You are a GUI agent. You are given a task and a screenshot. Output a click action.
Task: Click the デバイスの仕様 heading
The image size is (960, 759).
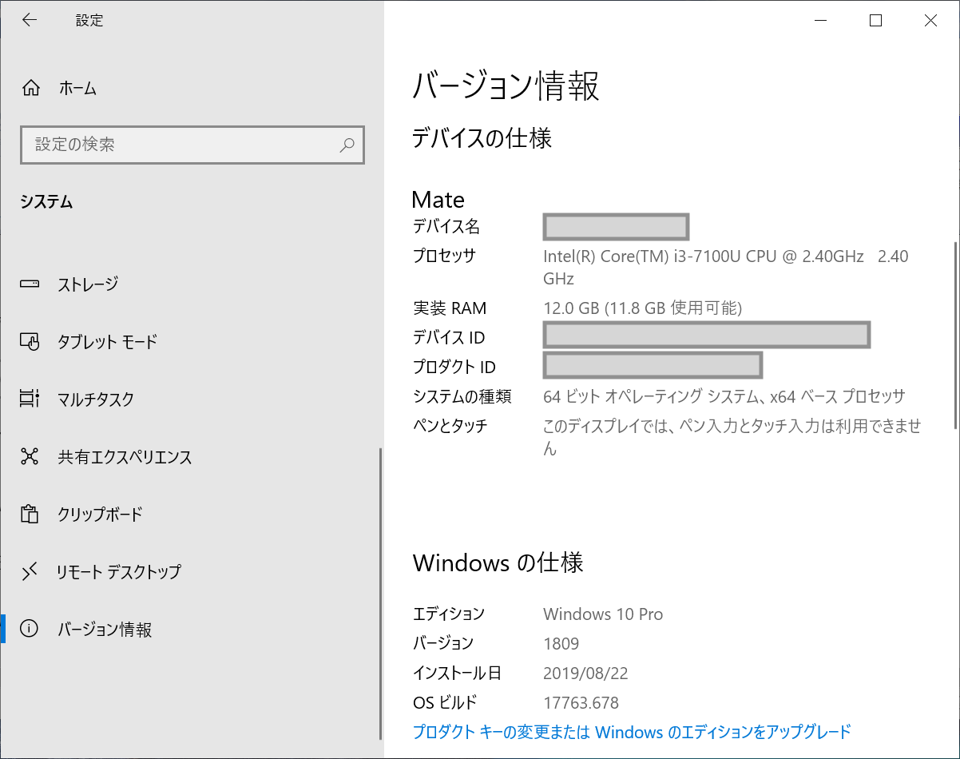click(x=482, y=138)
